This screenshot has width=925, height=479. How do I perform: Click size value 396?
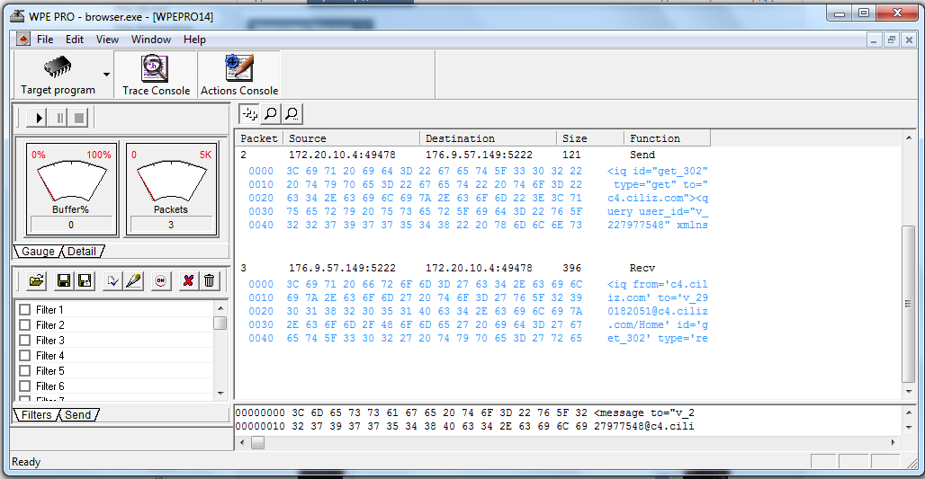tap(571, 268)
